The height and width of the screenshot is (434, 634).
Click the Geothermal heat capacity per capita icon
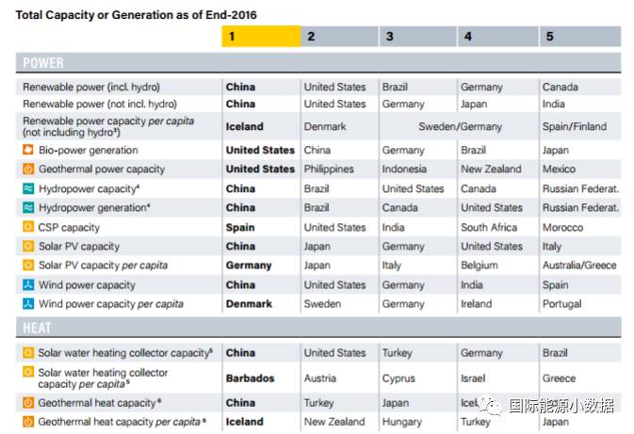28,422
